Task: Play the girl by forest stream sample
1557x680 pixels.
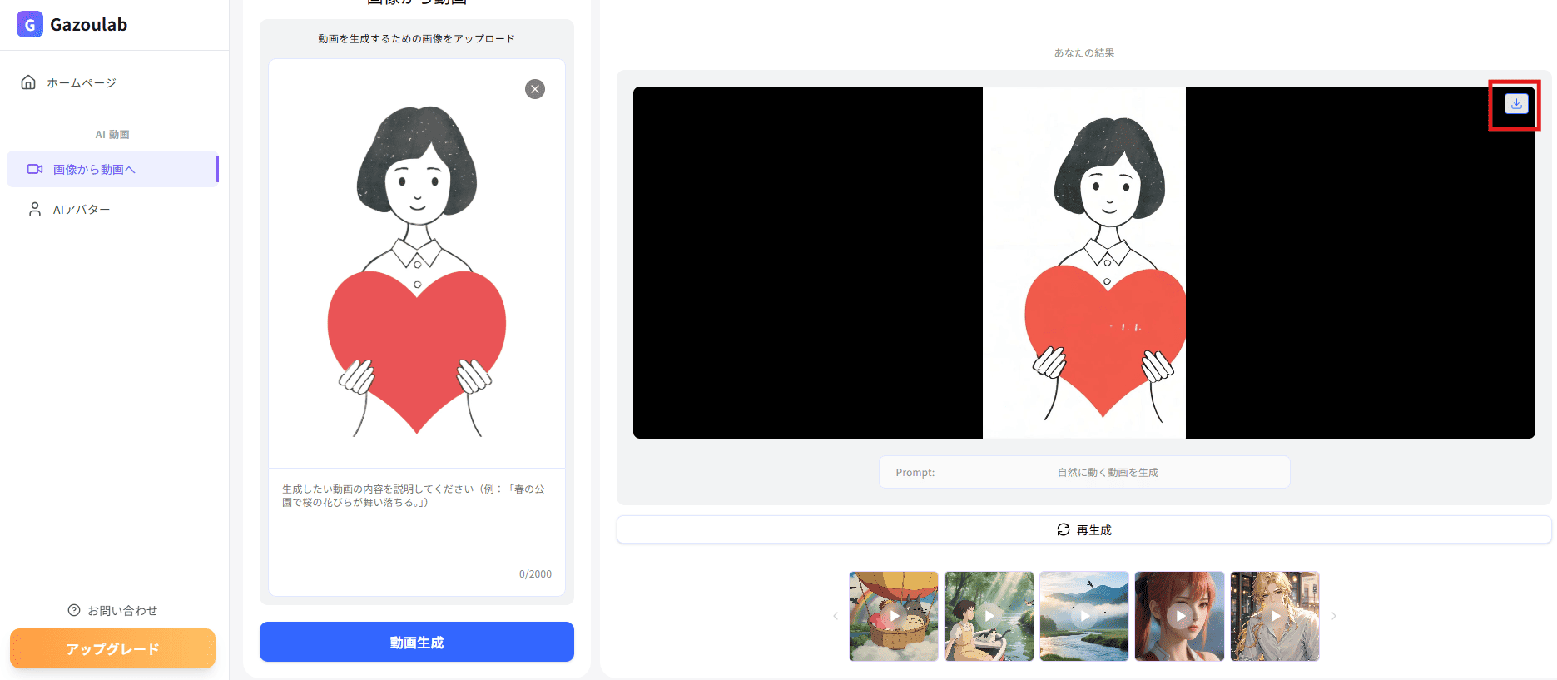Action: (x=989, y=616)
